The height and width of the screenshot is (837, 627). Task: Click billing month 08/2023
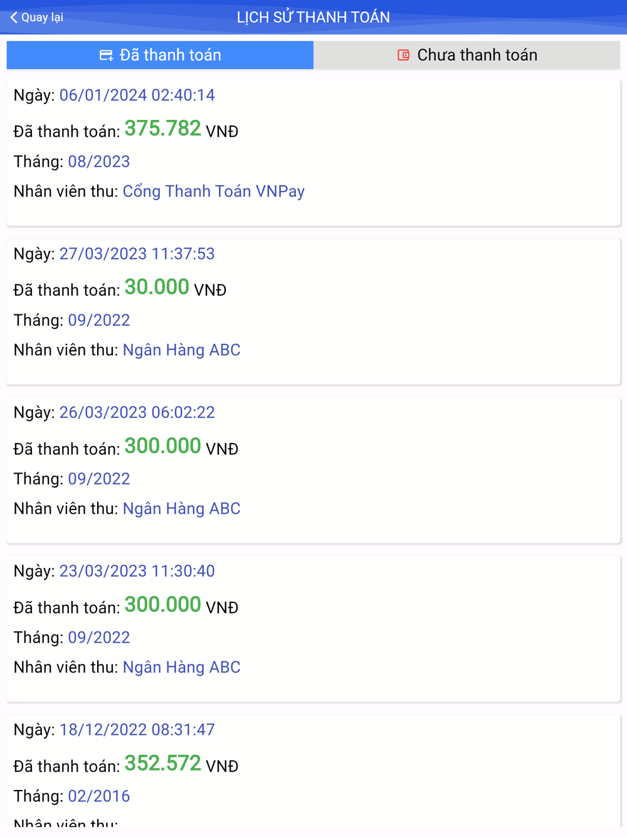point(98,162)
